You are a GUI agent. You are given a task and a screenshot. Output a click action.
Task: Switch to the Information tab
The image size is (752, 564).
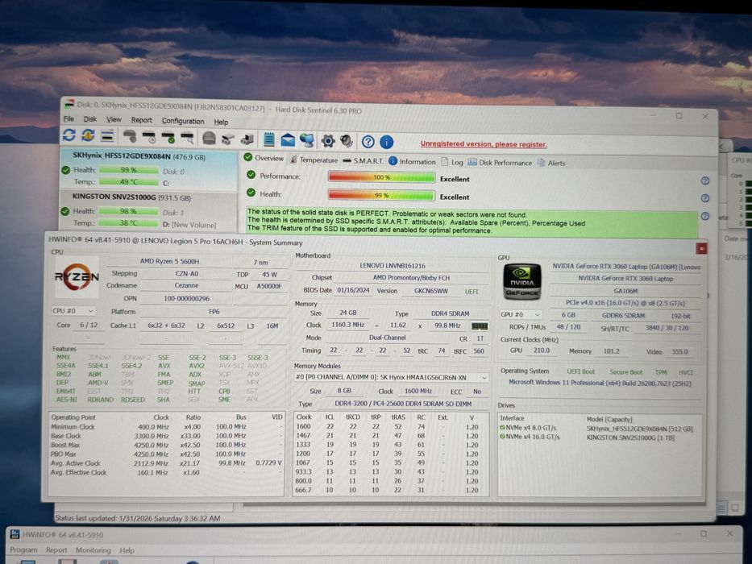[412, 162]
